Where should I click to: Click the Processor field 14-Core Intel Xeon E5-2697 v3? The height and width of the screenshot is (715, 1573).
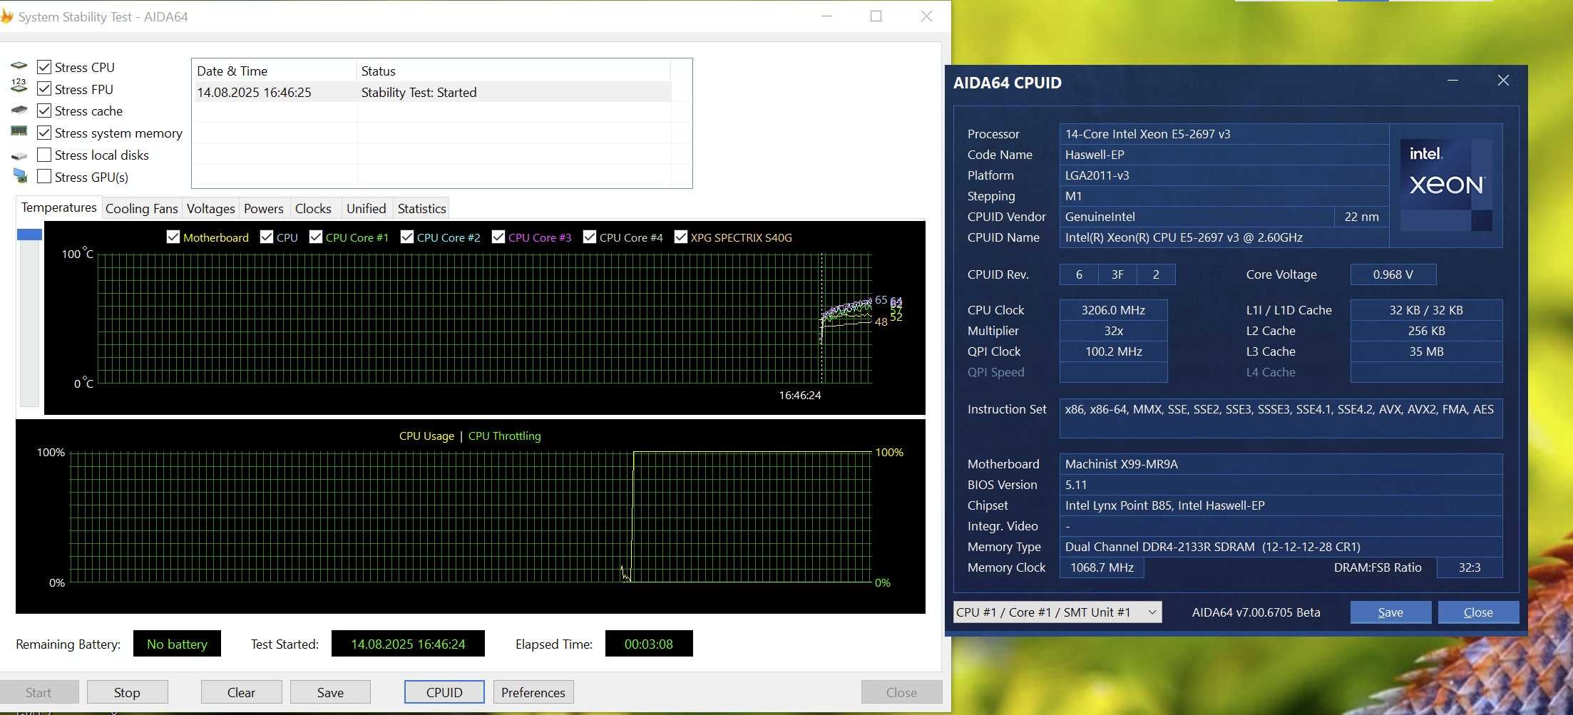1224,134
